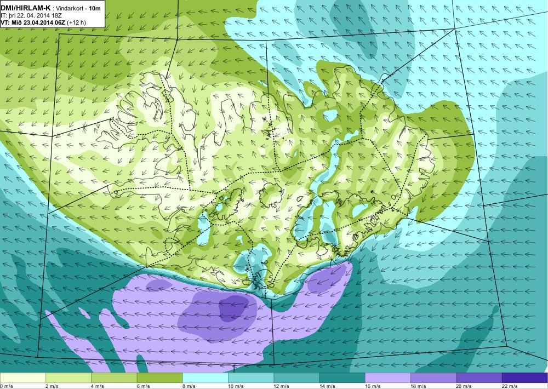Screen dimensions: 548x389
Task: Click the "14 m/s" legend label
Action: tap(327, 386)
